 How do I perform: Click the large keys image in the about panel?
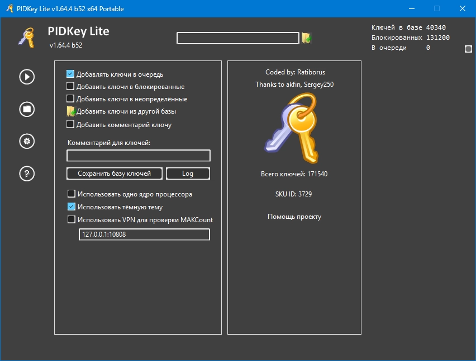point(292,128)
